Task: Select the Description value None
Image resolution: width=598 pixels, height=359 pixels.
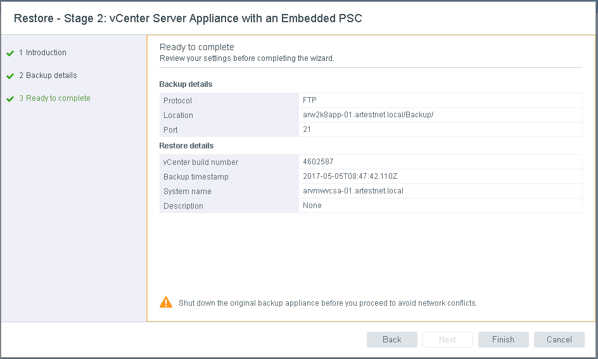Action: pyautogui.click(x=312, y=206)
